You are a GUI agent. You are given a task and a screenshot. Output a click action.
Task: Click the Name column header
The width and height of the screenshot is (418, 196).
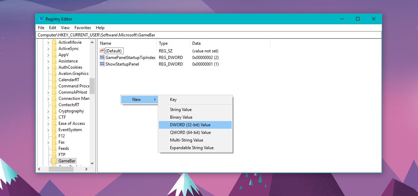[106, 43]
